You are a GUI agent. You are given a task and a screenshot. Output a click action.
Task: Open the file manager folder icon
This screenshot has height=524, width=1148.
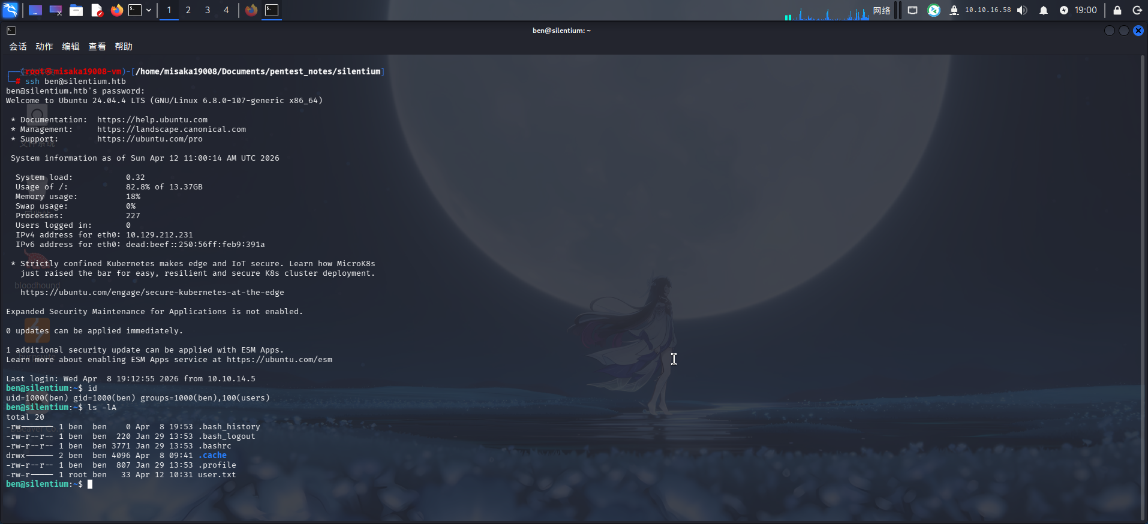[x=76, y=10]
